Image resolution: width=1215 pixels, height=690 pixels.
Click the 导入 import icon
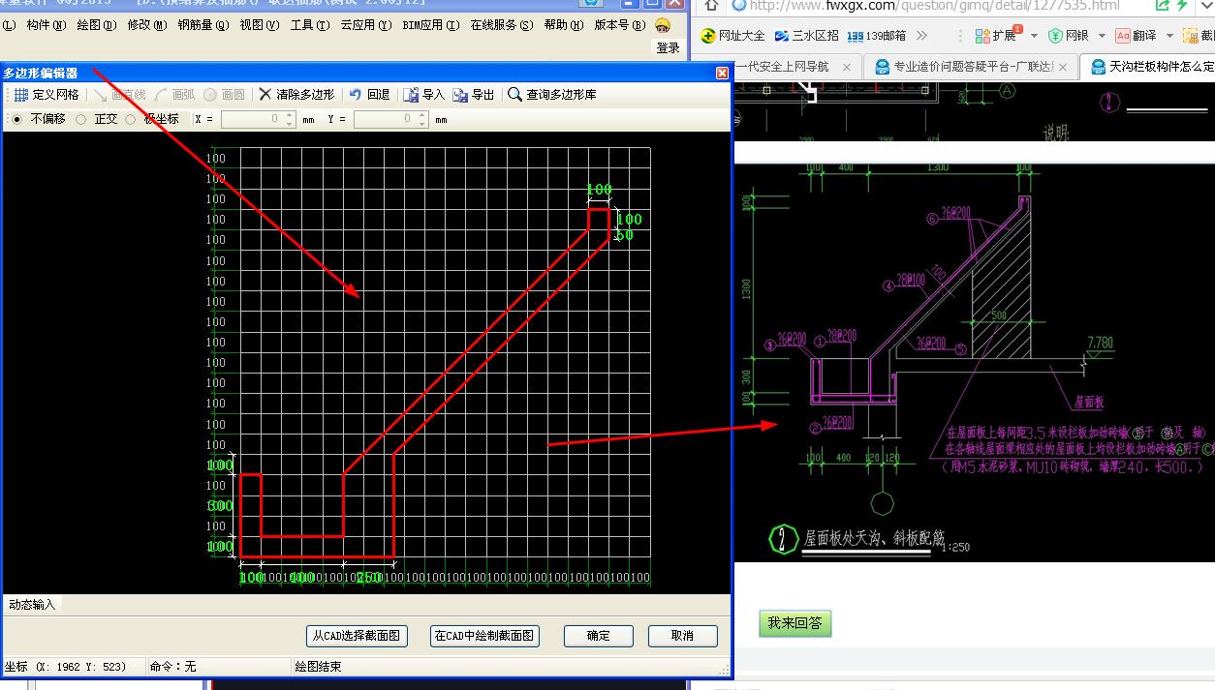coord(411,95)
